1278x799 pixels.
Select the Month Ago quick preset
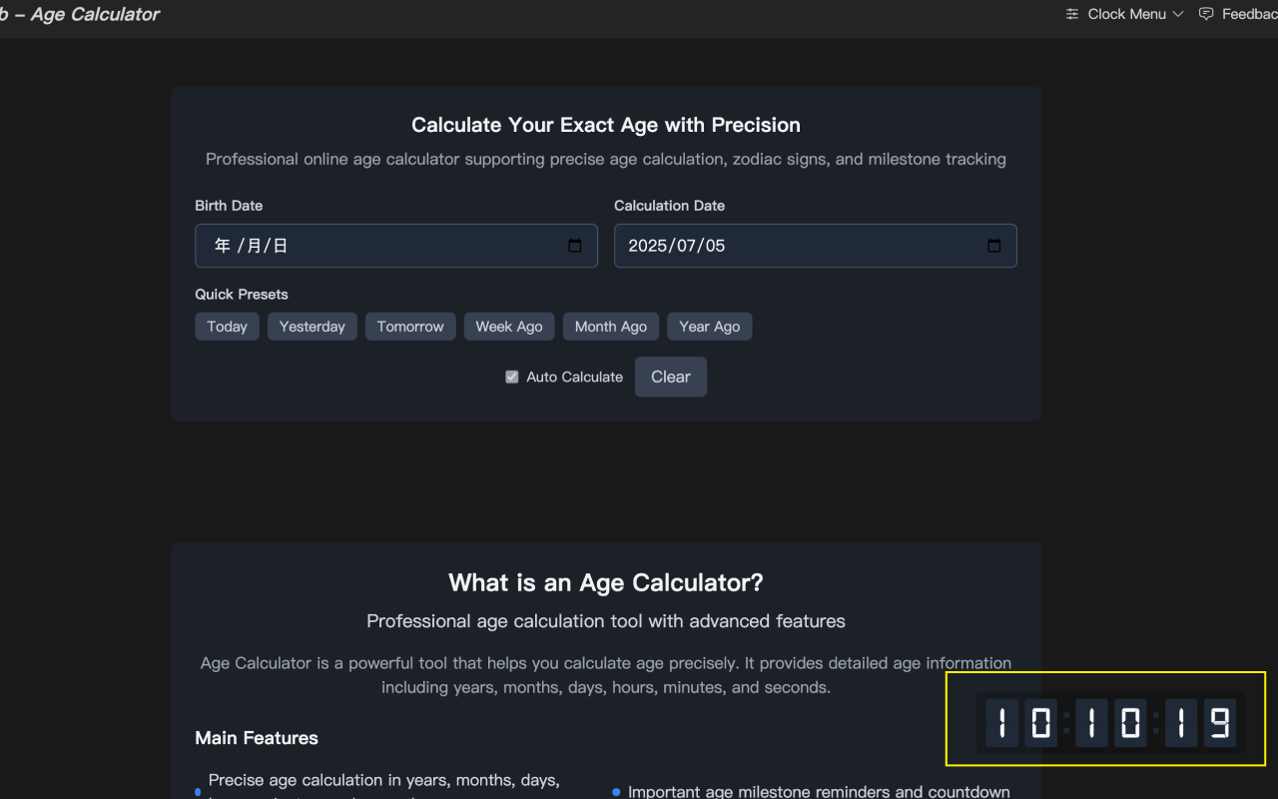610,326
